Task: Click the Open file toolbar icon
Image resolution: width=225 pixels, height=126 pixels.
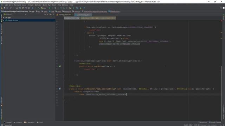Action: click(x=2, y=8)
